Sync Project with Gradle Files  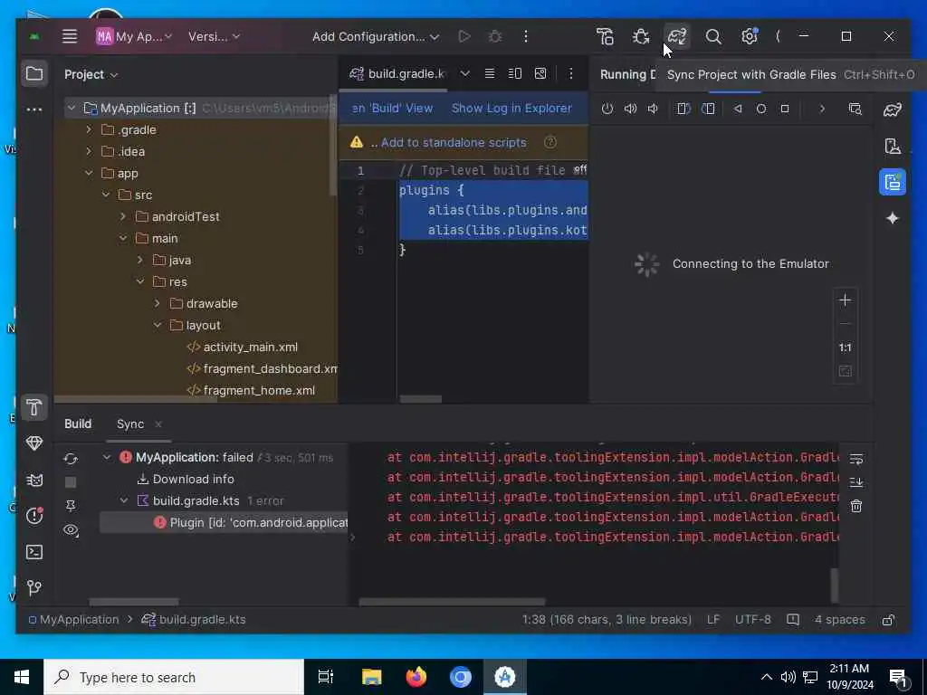[x=677, y=36]
